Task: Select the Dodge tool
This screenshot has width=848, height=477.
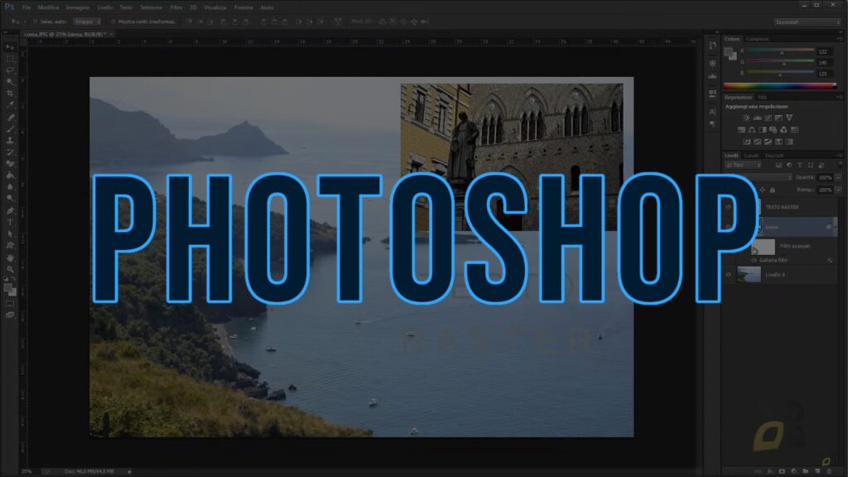Action: (x=10, y=199)
